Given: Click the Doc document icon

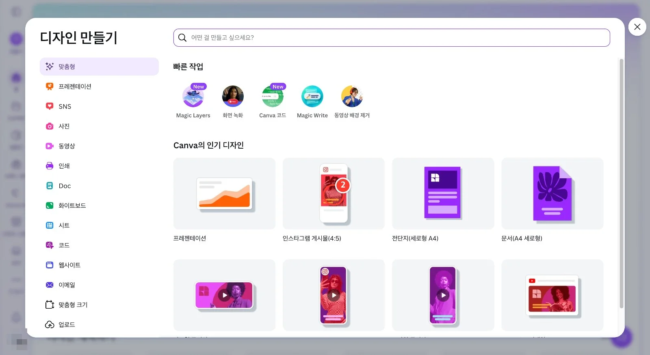Looking at the screenshot, I should tap(50, 186).
